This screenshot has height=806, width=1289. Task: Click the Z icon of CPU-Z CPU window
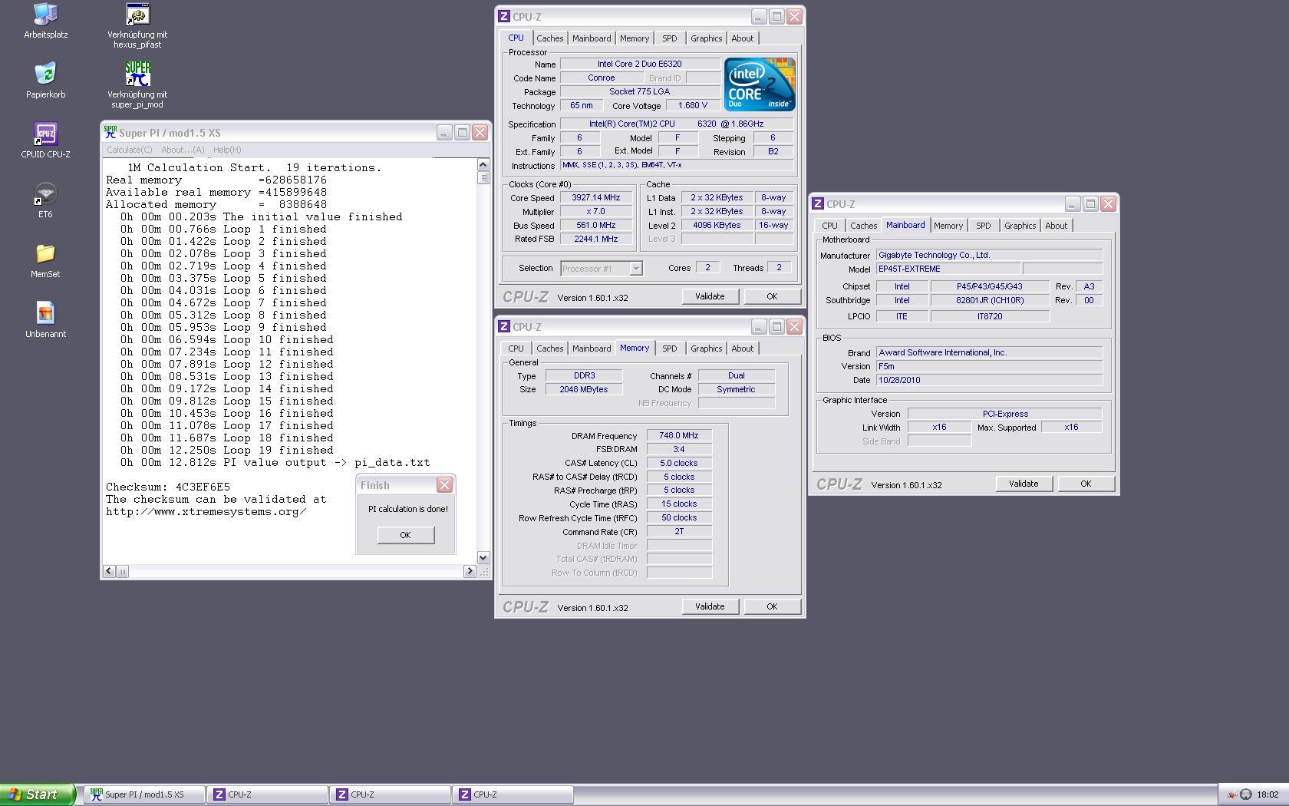pos(504,16)
